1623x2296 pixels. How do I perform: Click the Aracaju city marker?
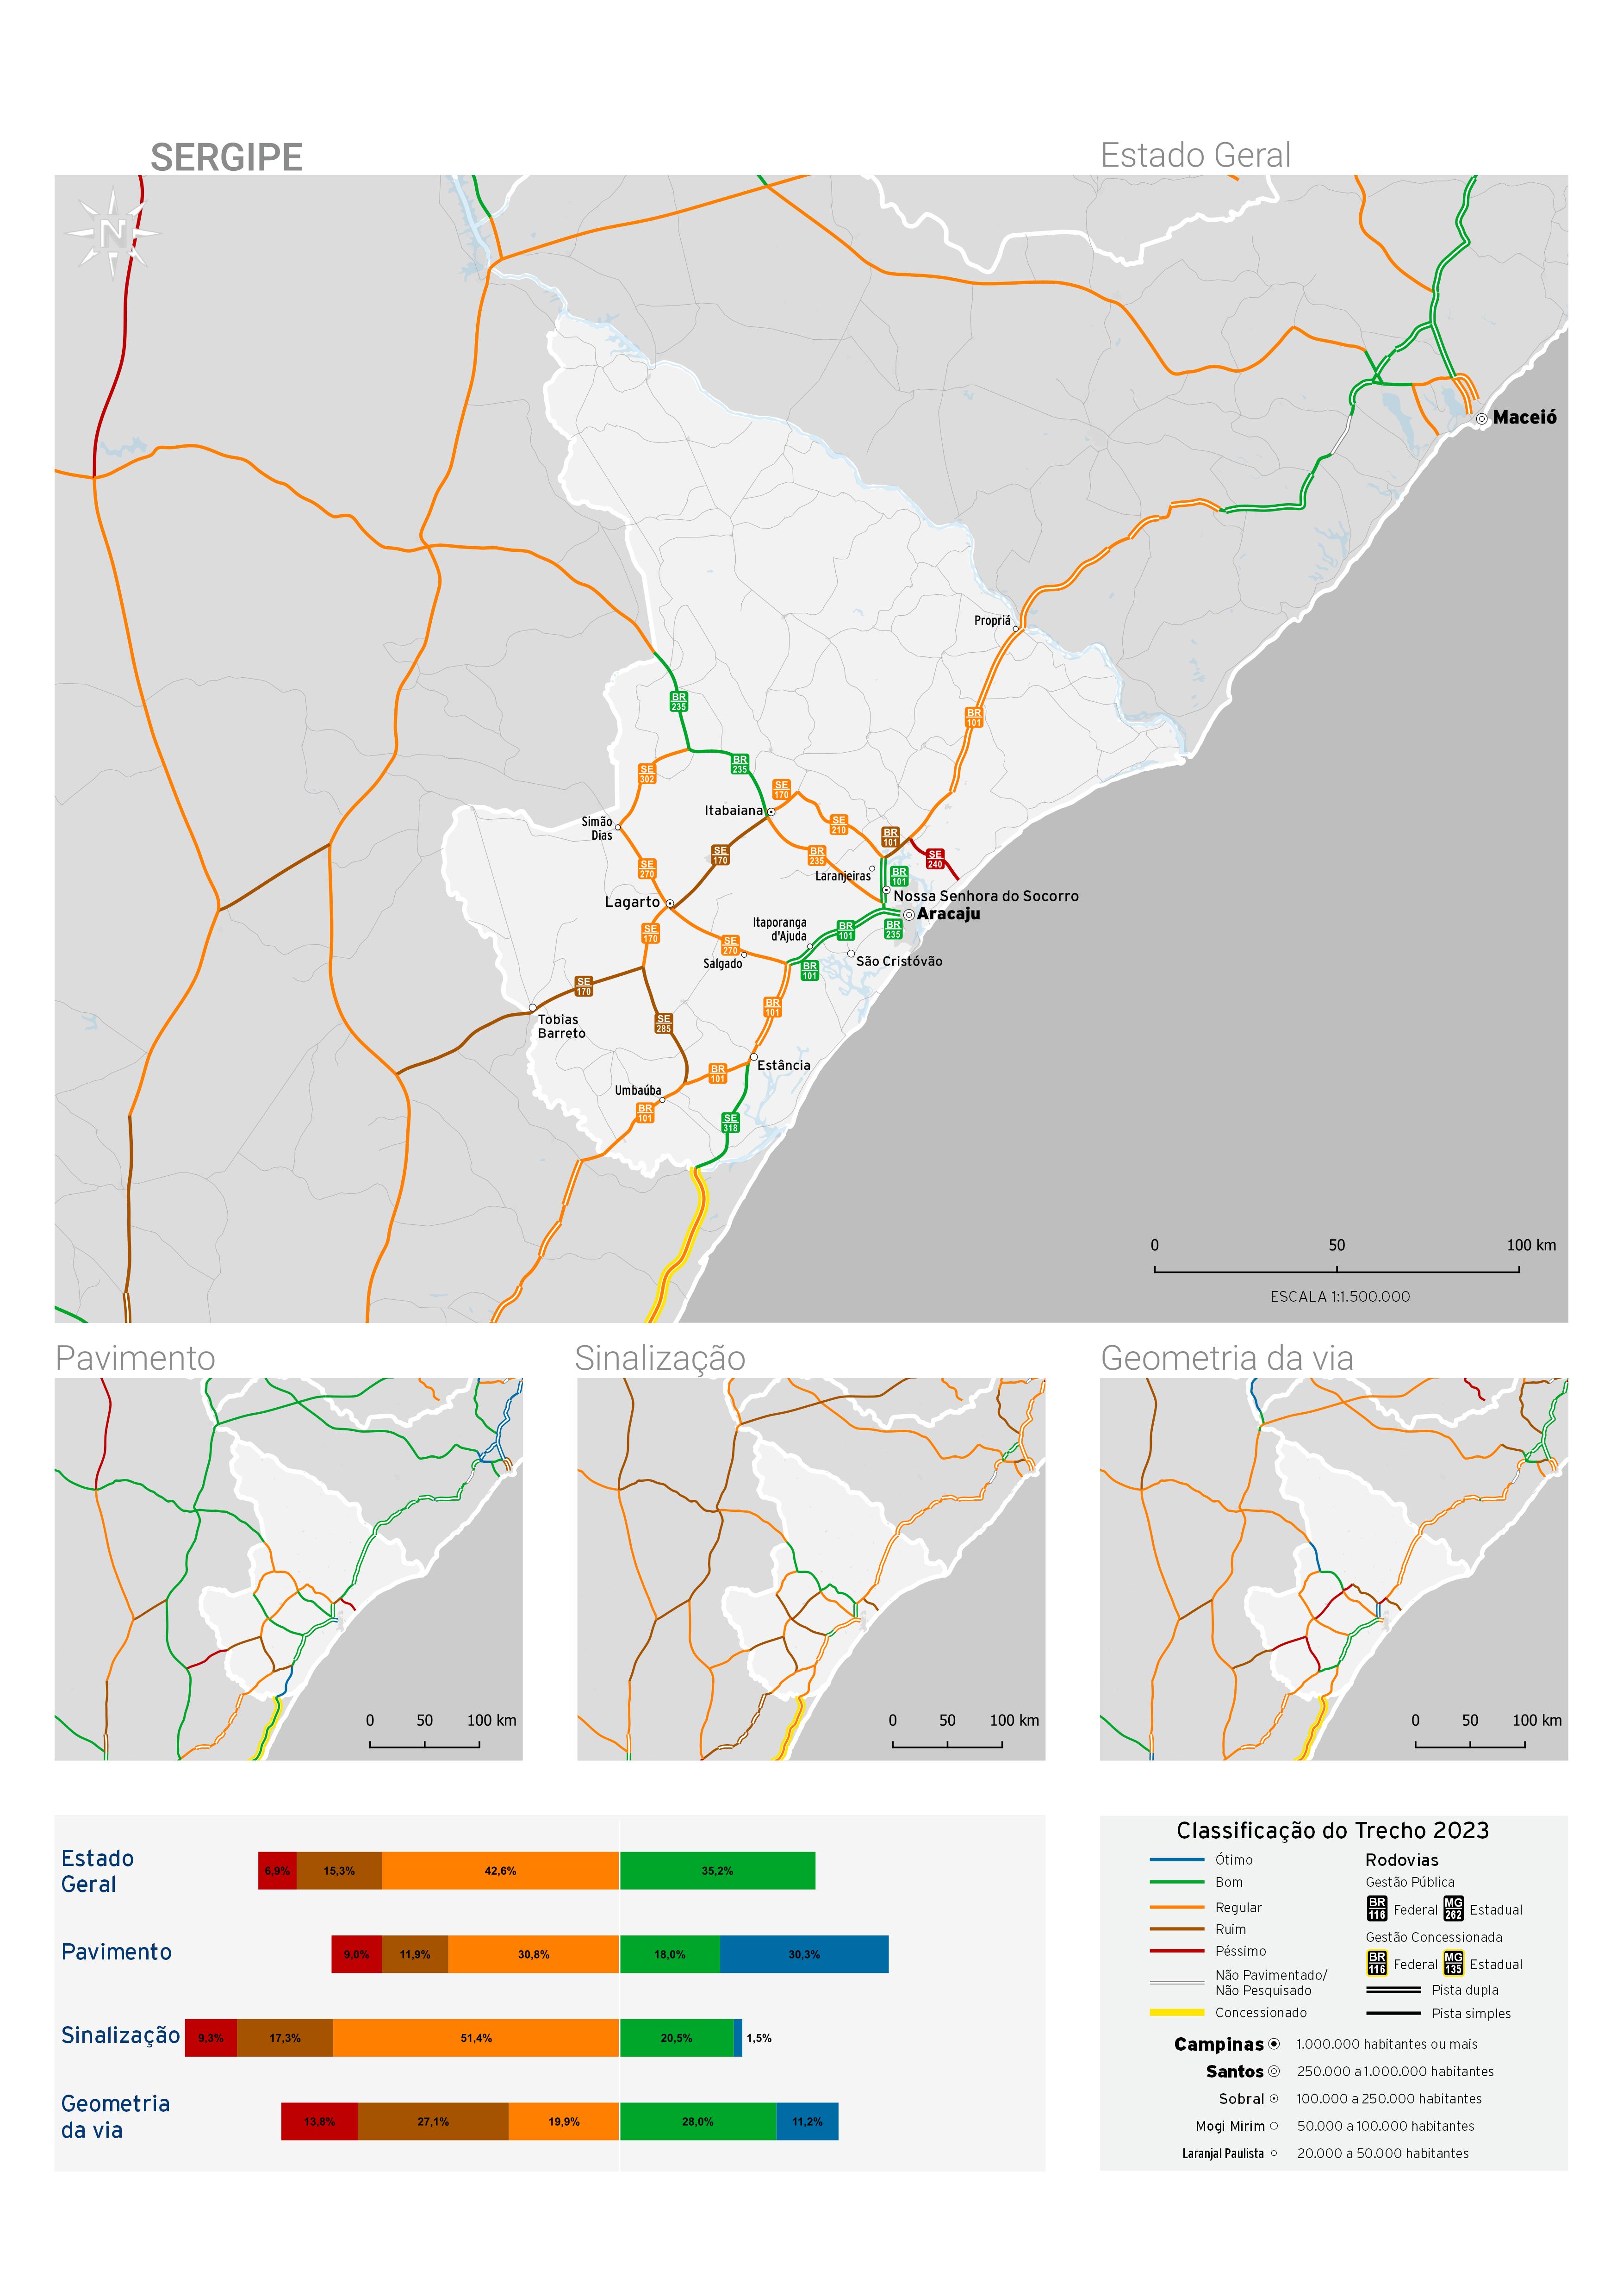point(908,915)
